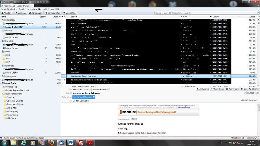
Task: Select message Interesse an Ihrem Fahrzeug
Action: point(160,76)
